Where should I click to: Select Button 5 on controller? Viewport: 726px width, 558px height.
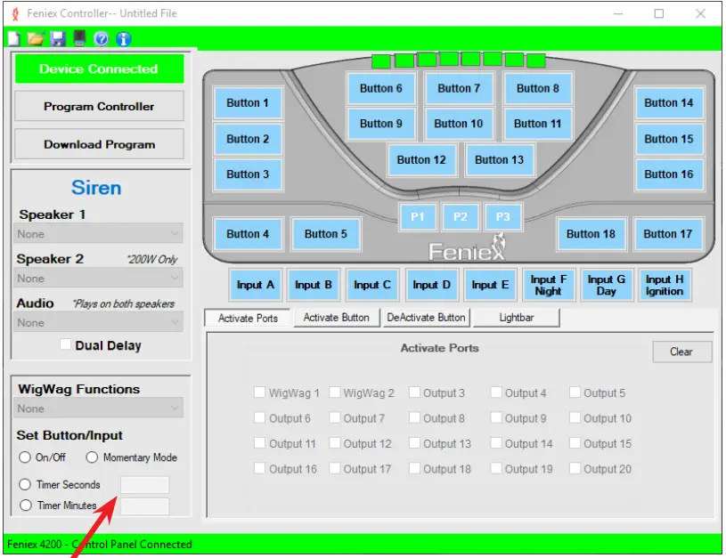(325, 234)
